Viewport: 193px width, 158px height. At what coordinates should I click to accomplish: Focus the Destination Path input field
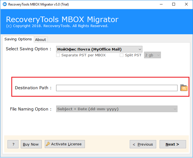pyautogui.click(x=117, y=88)
